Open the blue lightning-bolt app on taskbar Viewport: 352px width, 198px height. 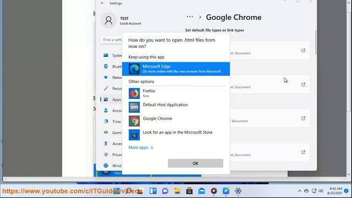coord(226,191)
